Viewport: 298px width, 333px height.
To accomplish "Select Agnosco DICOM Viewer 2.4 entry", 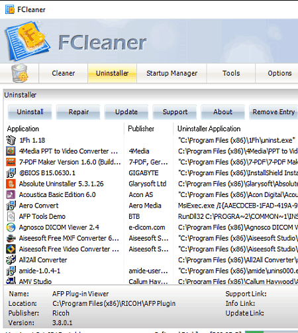I will (59, 228).
